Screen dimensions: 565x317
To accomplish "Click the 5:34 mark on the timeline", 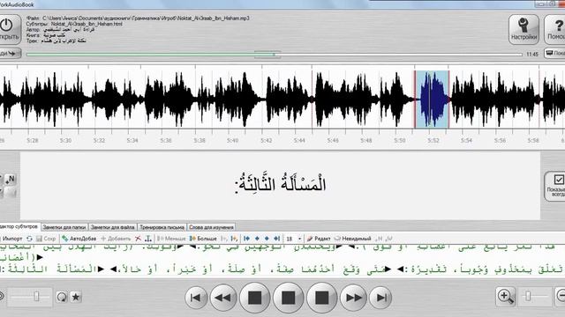I will pos(132,141).
